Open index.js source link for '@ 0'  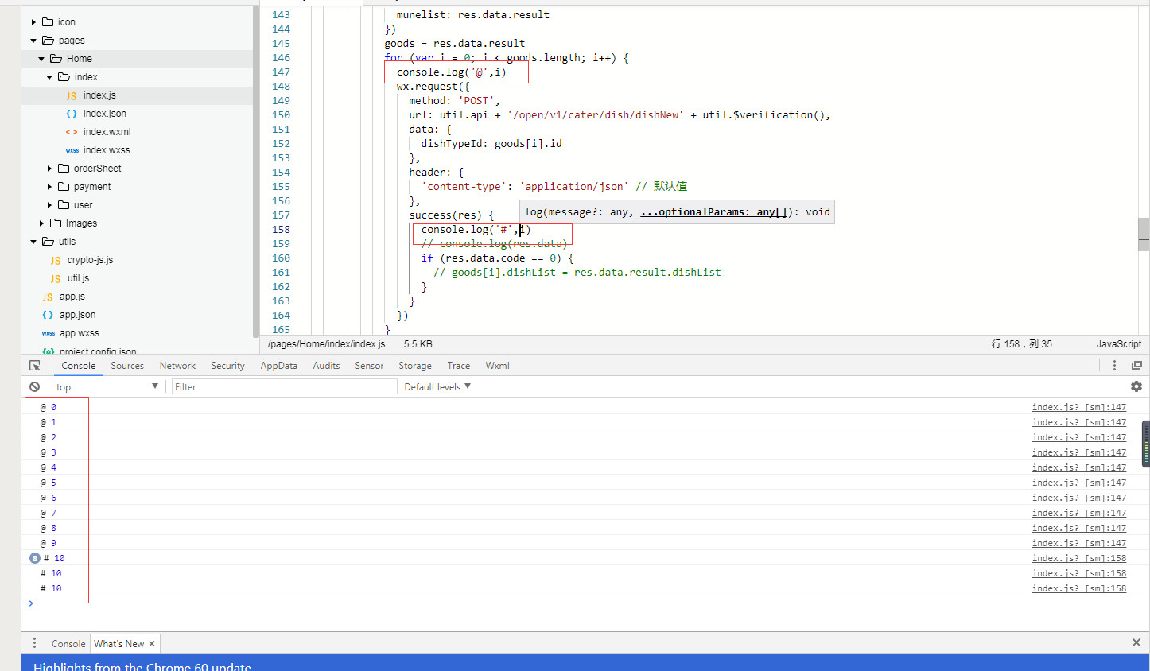tap(1079, 407)
